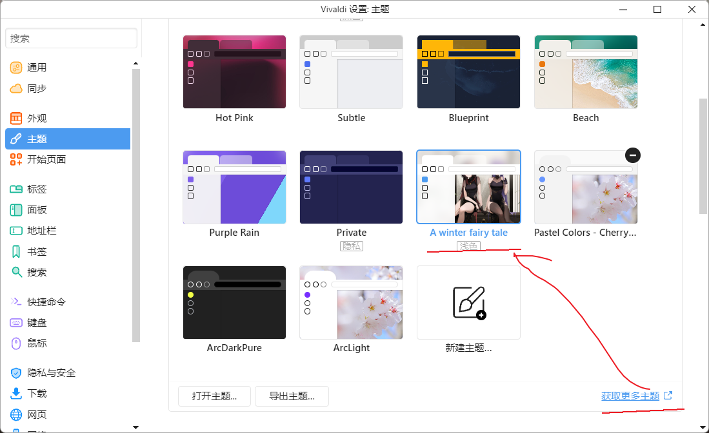Click the brush icon for 主题
The image size is (709, 433).
tap(16, 139)
